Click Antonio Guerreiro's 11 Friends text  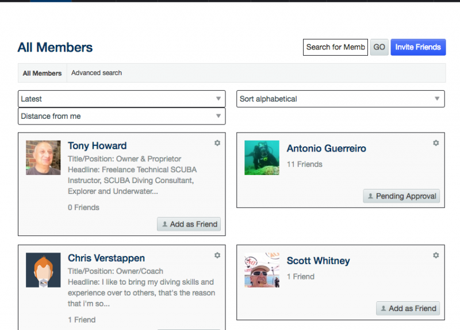[x=305, y=164]
